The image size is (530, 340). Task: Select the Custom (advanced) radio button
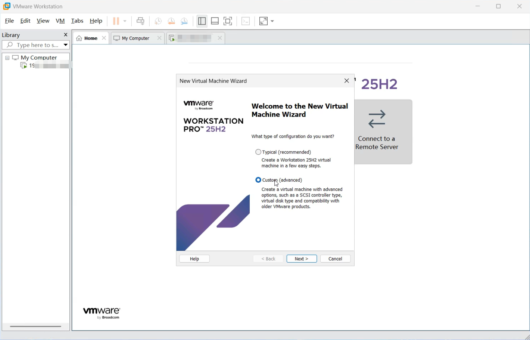click(258, 180)
